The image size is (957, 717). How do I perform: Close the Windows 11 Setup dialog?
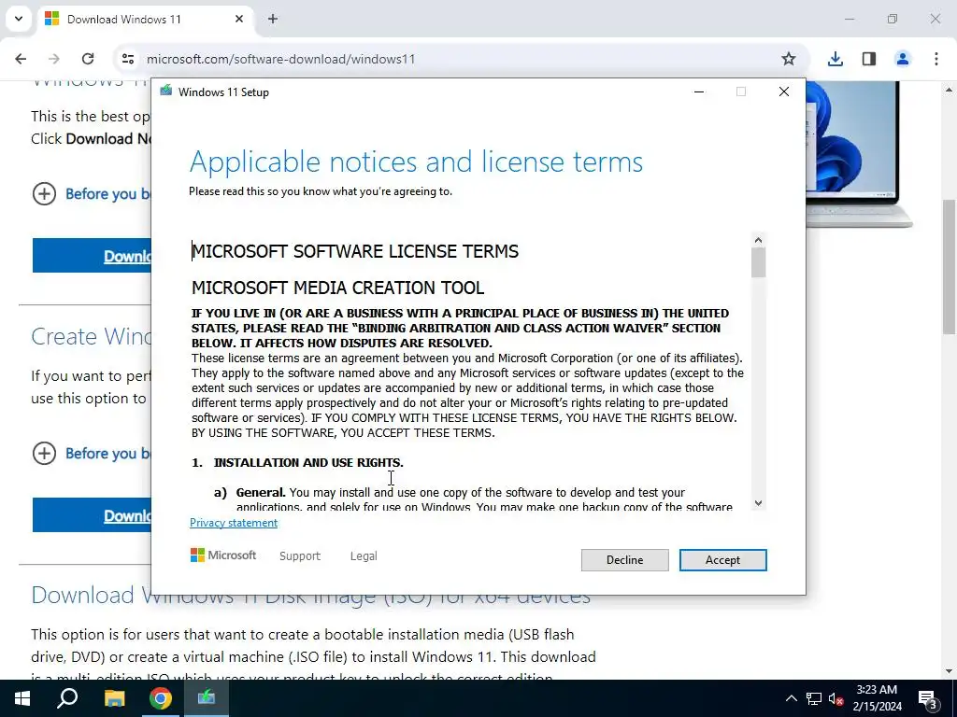tap(784, 91)
